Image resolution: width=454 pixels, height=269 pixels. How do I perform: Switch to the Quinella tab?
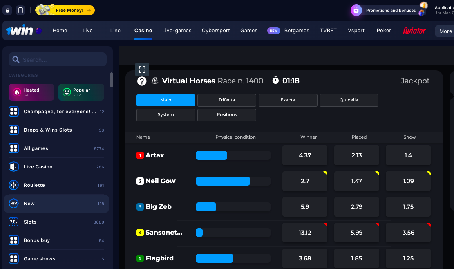coord(349,100)
